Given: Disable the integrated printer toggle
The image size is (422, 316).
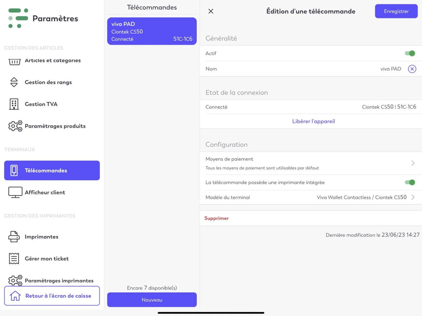Looking at the screenshot, I should [x=410, y=182].
